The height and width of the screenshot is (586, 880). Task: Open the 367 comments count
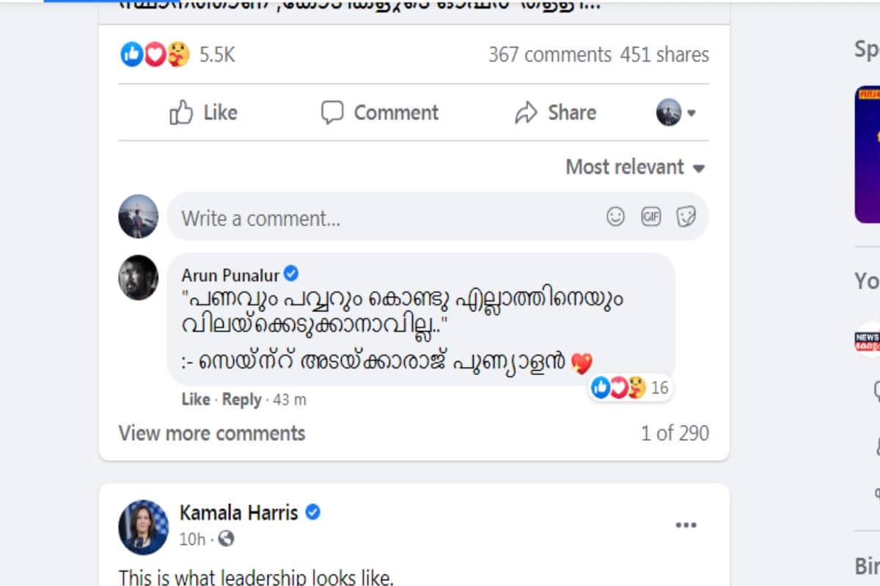(549, 54)
